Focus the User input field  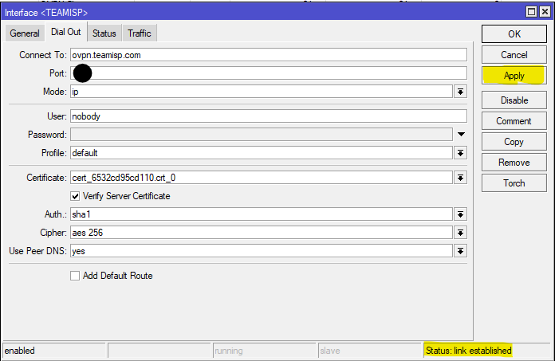click(268, 116)
